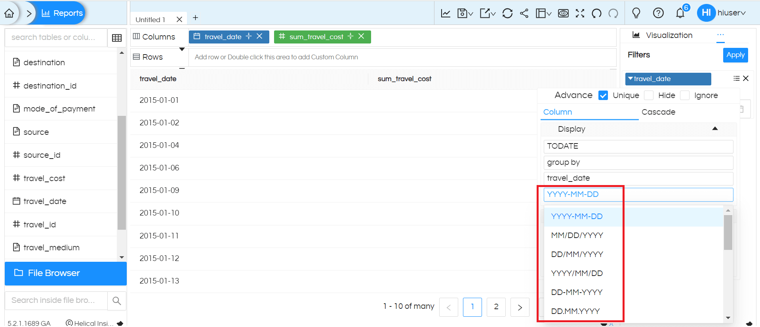Select the source_id column
This screenshot has height=327, width=760.
tap(42, 155)
